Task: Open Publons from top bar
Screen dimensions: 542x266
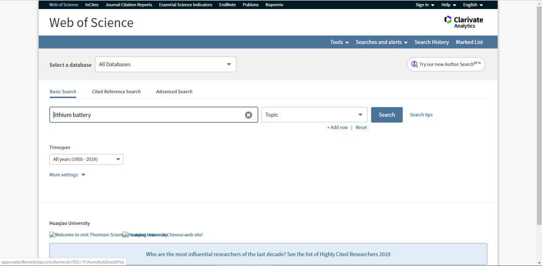Action: 250,5
